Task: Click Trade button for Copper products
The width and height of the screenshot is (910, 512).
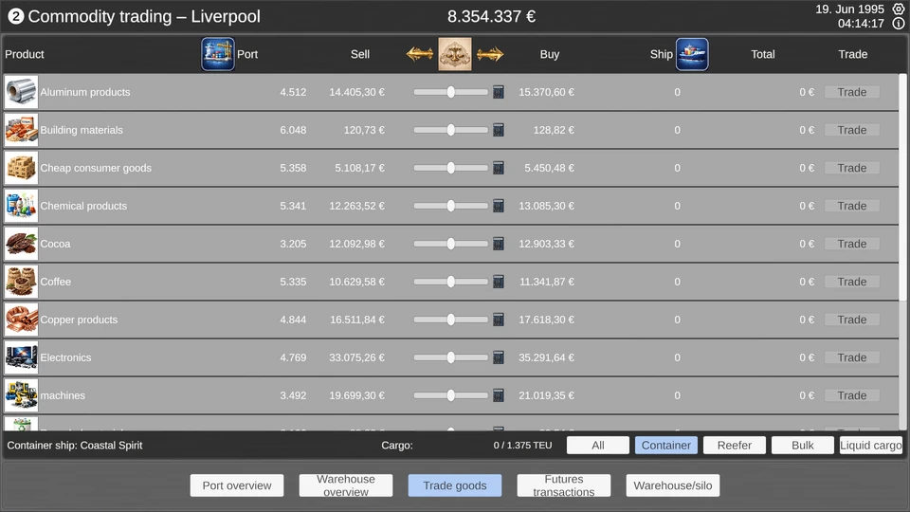Action: pyautogui.click(x=852, y=320)
